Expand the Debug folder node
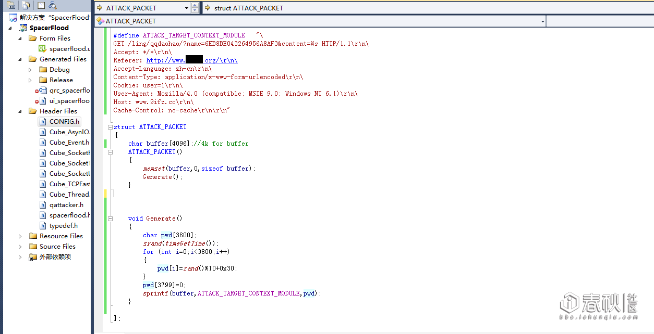 click(31, 69)
